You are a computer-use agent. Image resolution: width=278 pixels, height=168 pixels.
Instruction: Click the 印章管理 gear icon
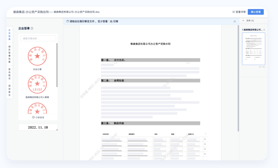tap(33, 118)
